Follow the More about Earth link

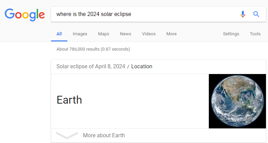[x=104, y=135]
